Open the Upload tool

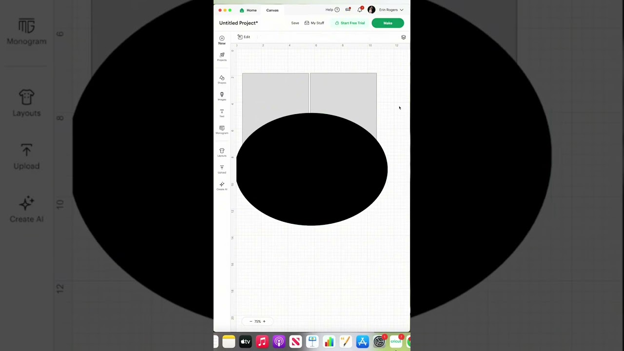pyautogui.click(x=222, y=169)
